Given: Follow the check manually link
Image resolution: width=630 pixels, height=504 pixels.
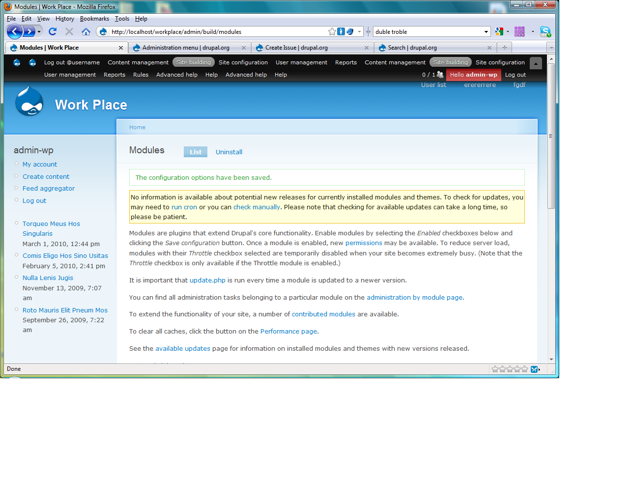Looking at the screenshot, I should (x=256, y=207).
